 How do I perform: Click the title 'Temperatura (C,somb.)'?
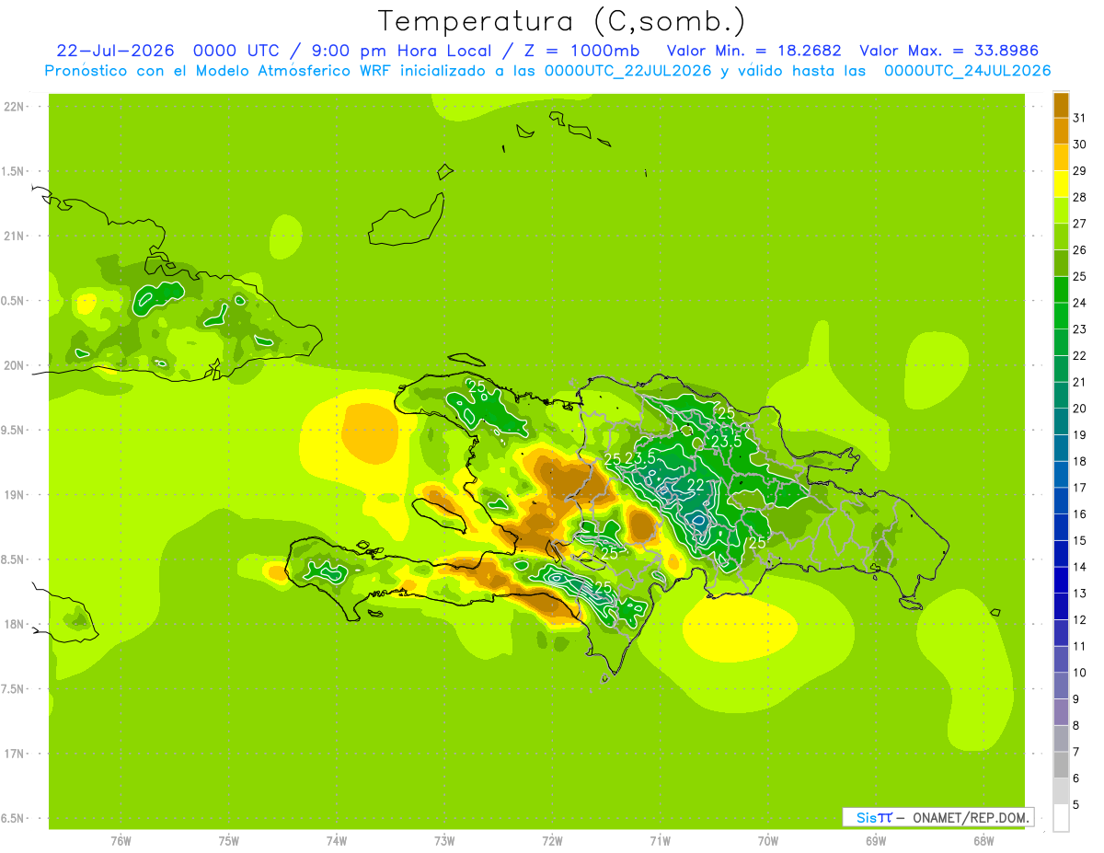tap(561, 21)
